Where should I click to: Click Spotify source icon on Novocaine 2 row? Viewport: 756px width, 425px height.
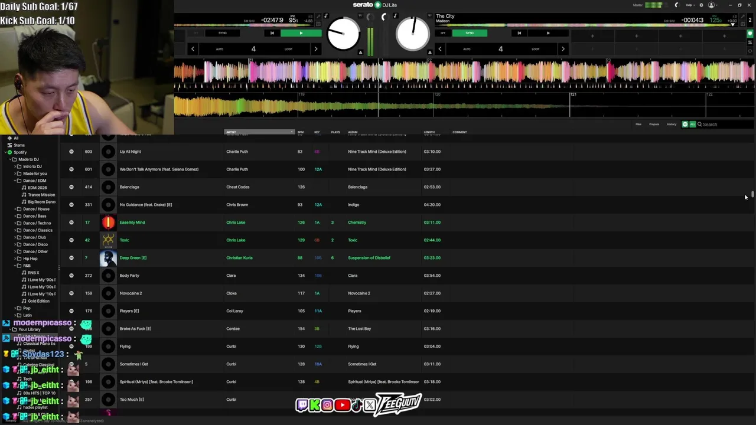[x=71, y=293]
